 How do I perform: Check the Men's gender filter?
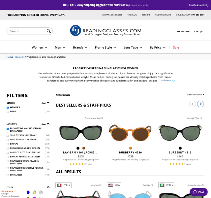(8, 112)
